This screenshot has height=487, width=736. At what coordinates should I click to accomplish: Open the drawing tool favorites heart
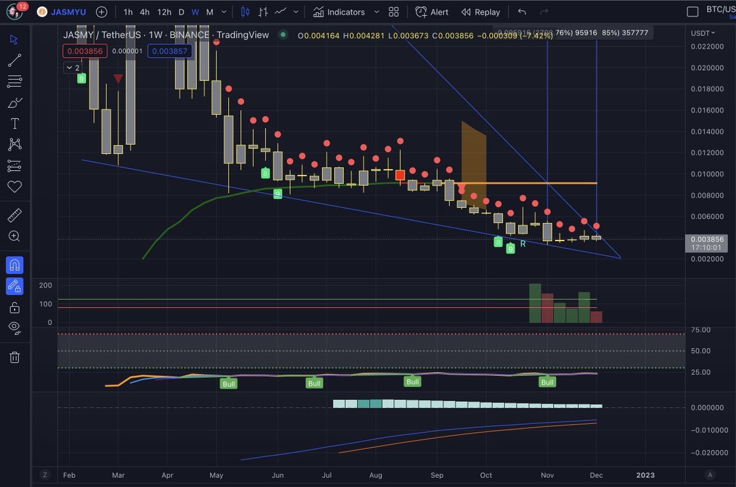tap(15, 186)
